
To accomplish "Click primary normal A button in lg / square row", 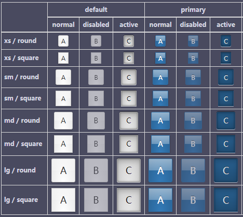I will click(x=160, y=200).
